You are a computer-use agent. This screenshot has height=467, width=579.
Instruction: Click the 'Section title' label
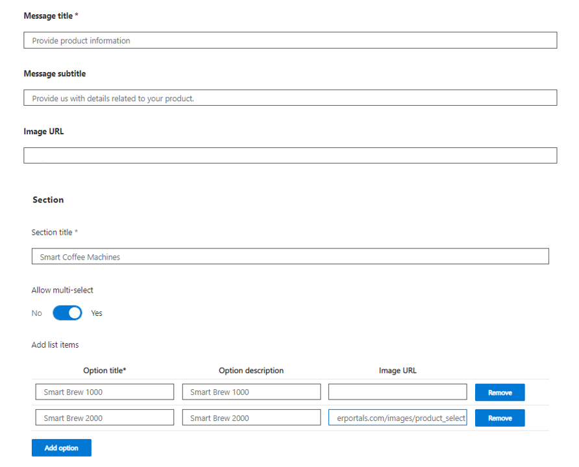point(52,232)
